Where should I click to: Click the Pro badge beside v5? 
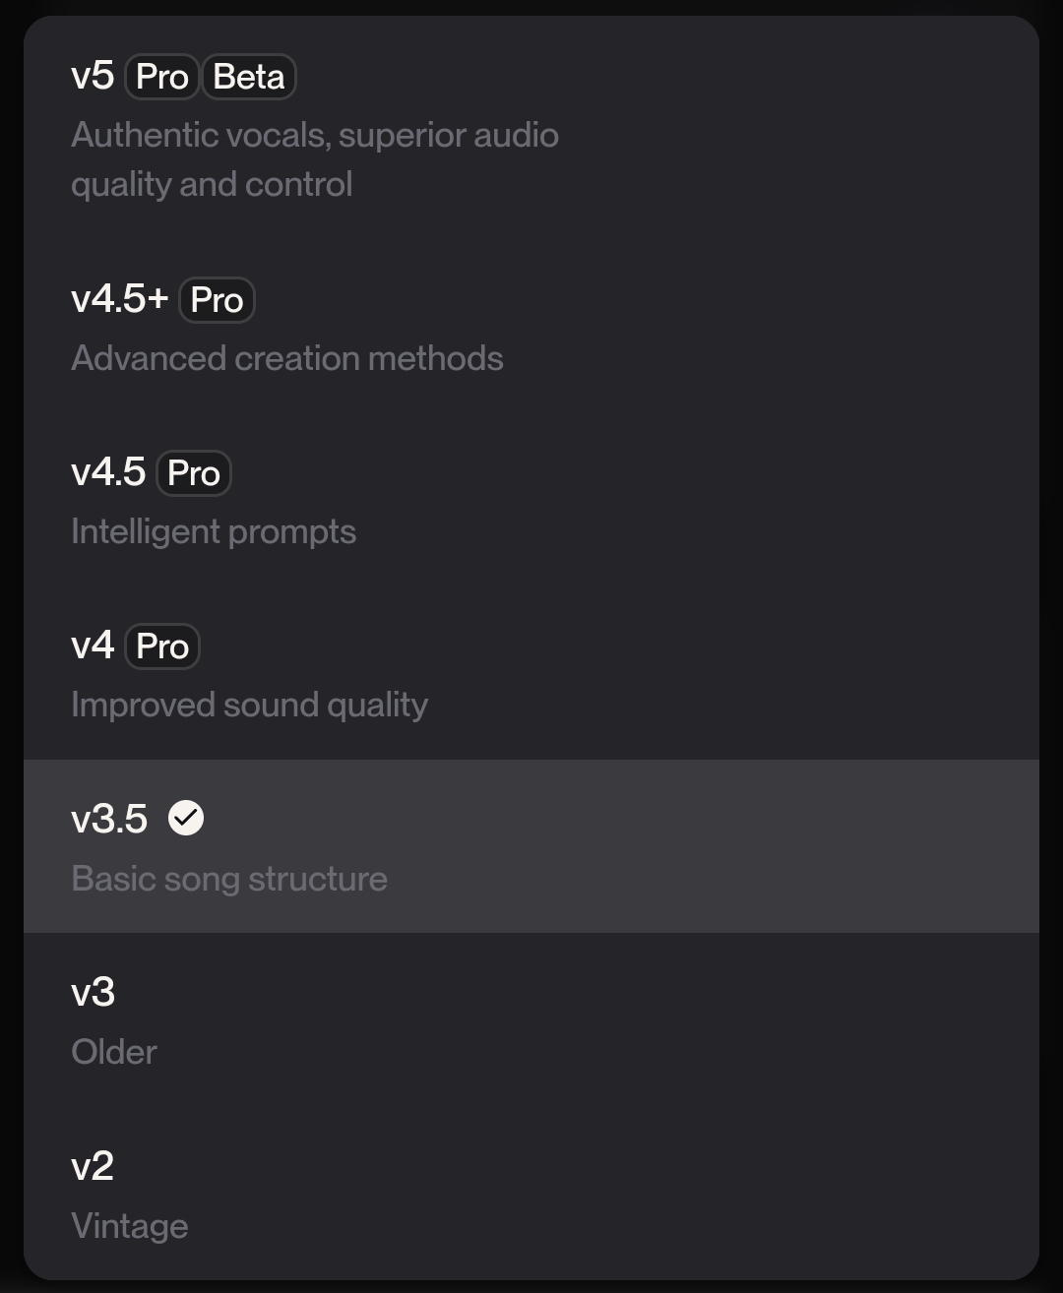tap(162, 77)
